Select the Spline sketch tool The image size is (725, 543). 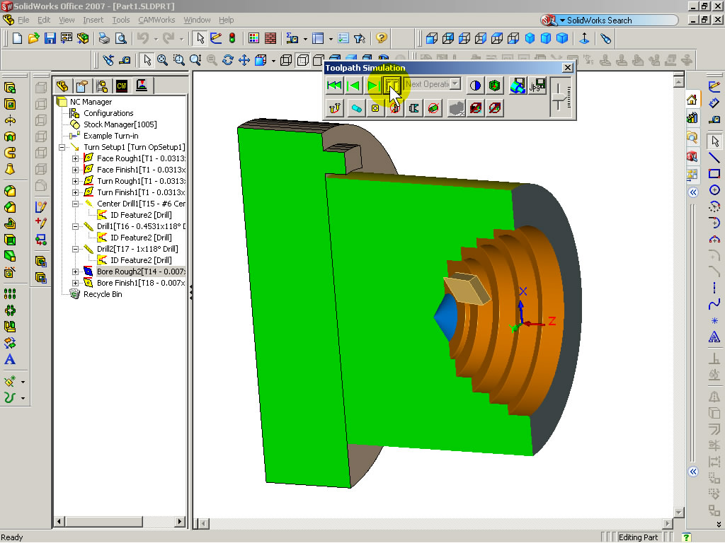tap(714, 304)
